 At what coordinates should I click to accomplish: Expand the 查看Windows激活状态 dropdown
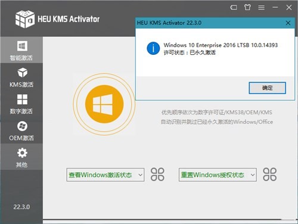click(105, 175)
